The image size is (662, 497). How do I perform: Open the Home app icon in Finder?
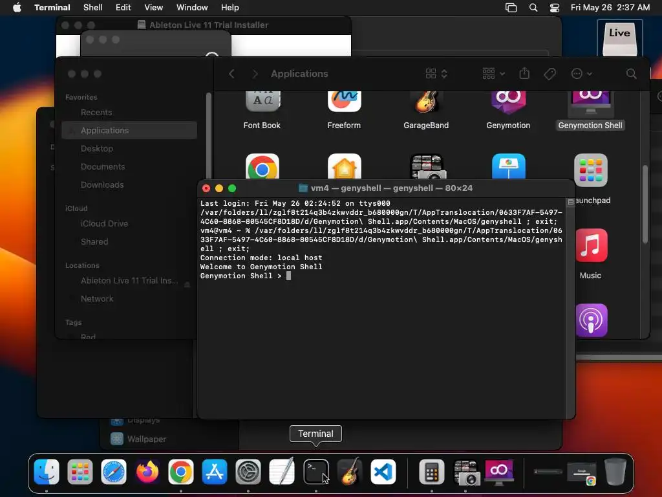(x=344, y=166)
